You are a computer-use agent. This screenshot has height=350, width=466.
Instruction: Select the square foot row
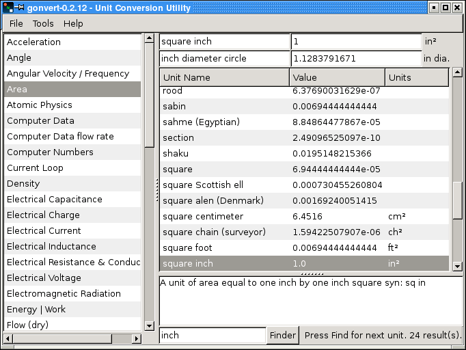pos(304,248)
